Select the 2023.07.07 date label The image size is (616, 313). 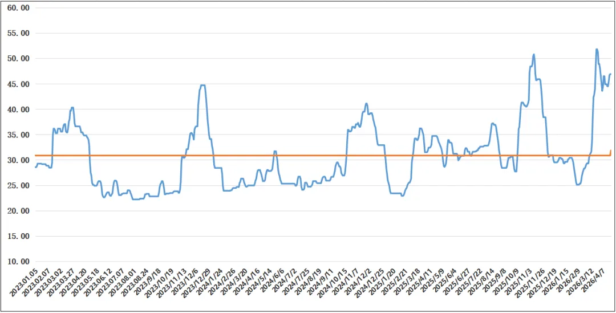coord(110,282)
